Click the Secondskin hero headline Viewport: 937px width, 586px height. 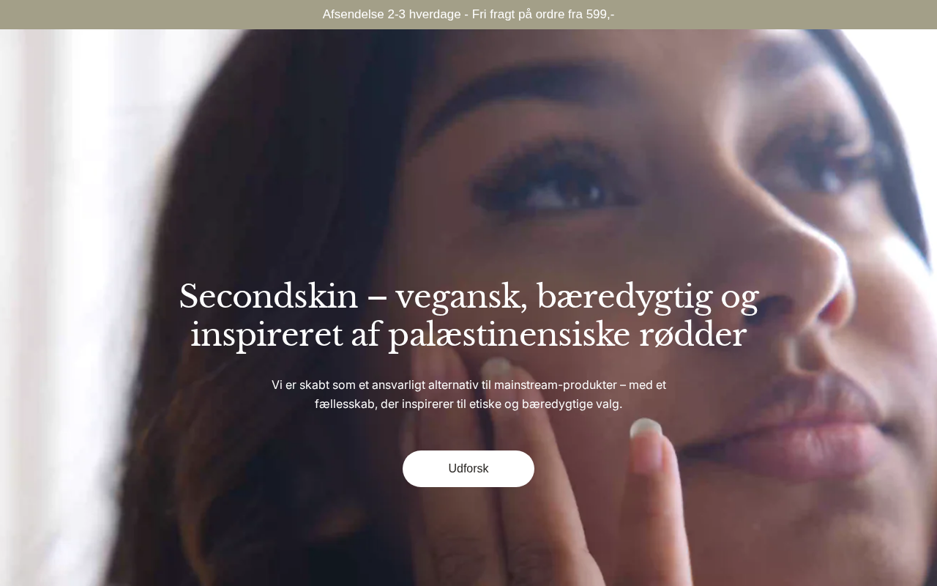tap(468, 316)
